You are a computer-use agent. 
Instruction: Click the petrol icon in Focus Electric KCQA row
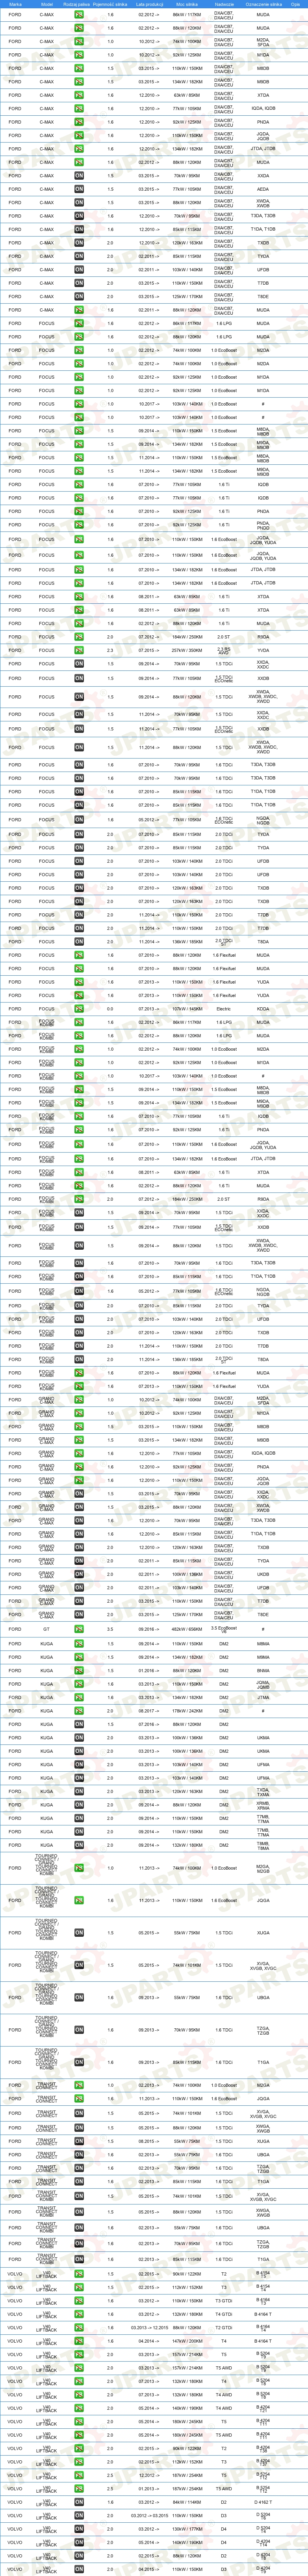coord(80,1008)
